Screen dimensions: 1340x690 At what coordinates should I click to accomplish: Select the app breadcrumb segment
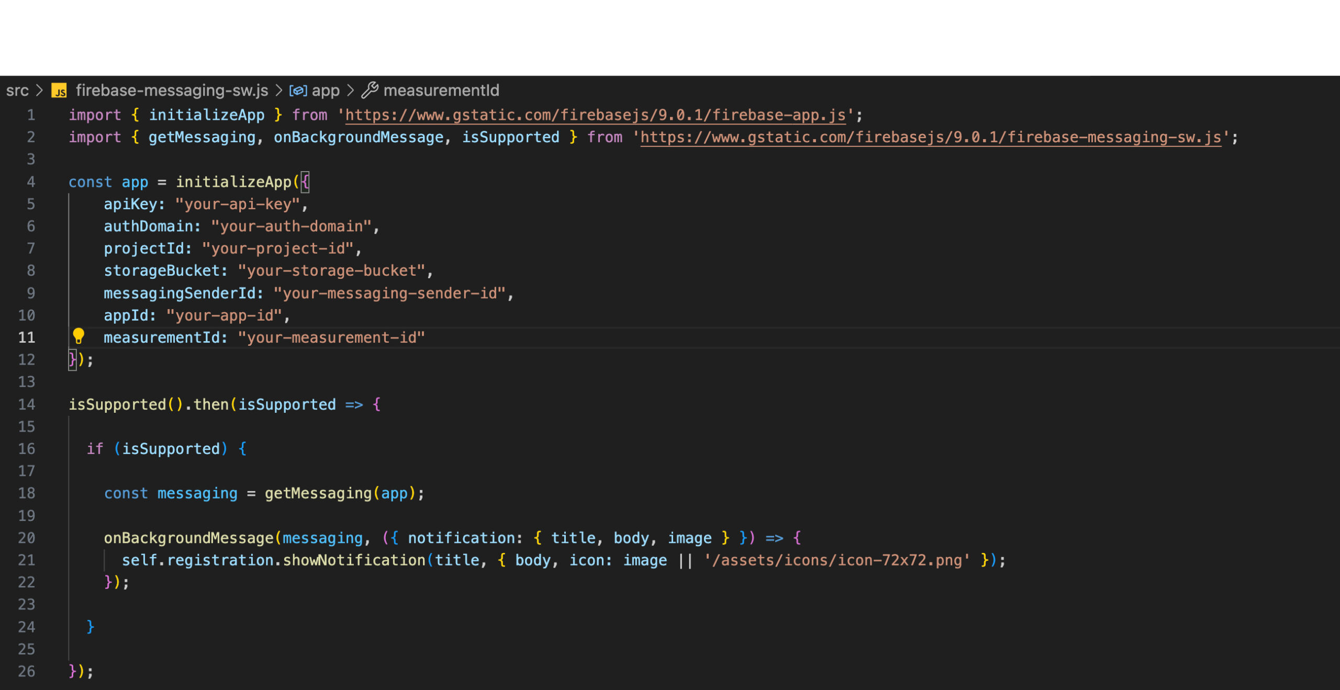[x=326, y=91]
